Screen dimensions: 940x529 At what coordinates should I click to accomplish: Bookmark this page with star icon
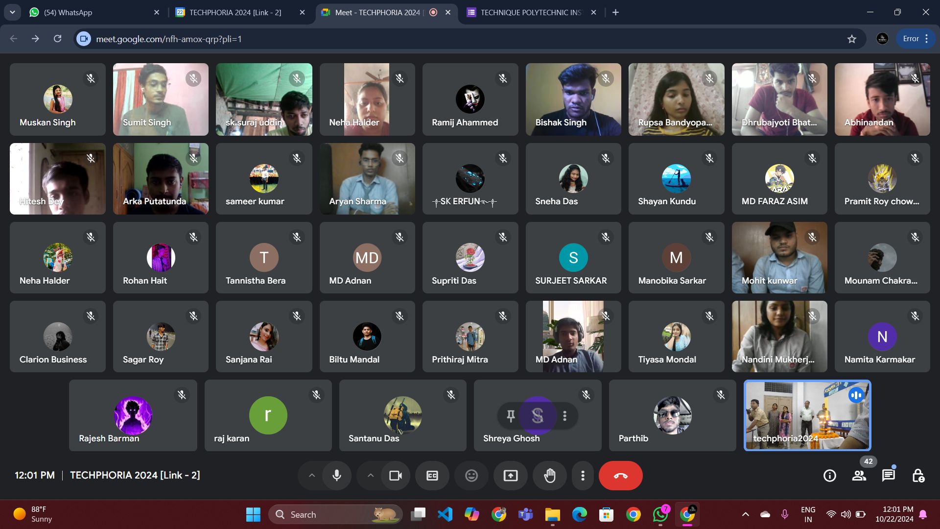pos(852,39)
